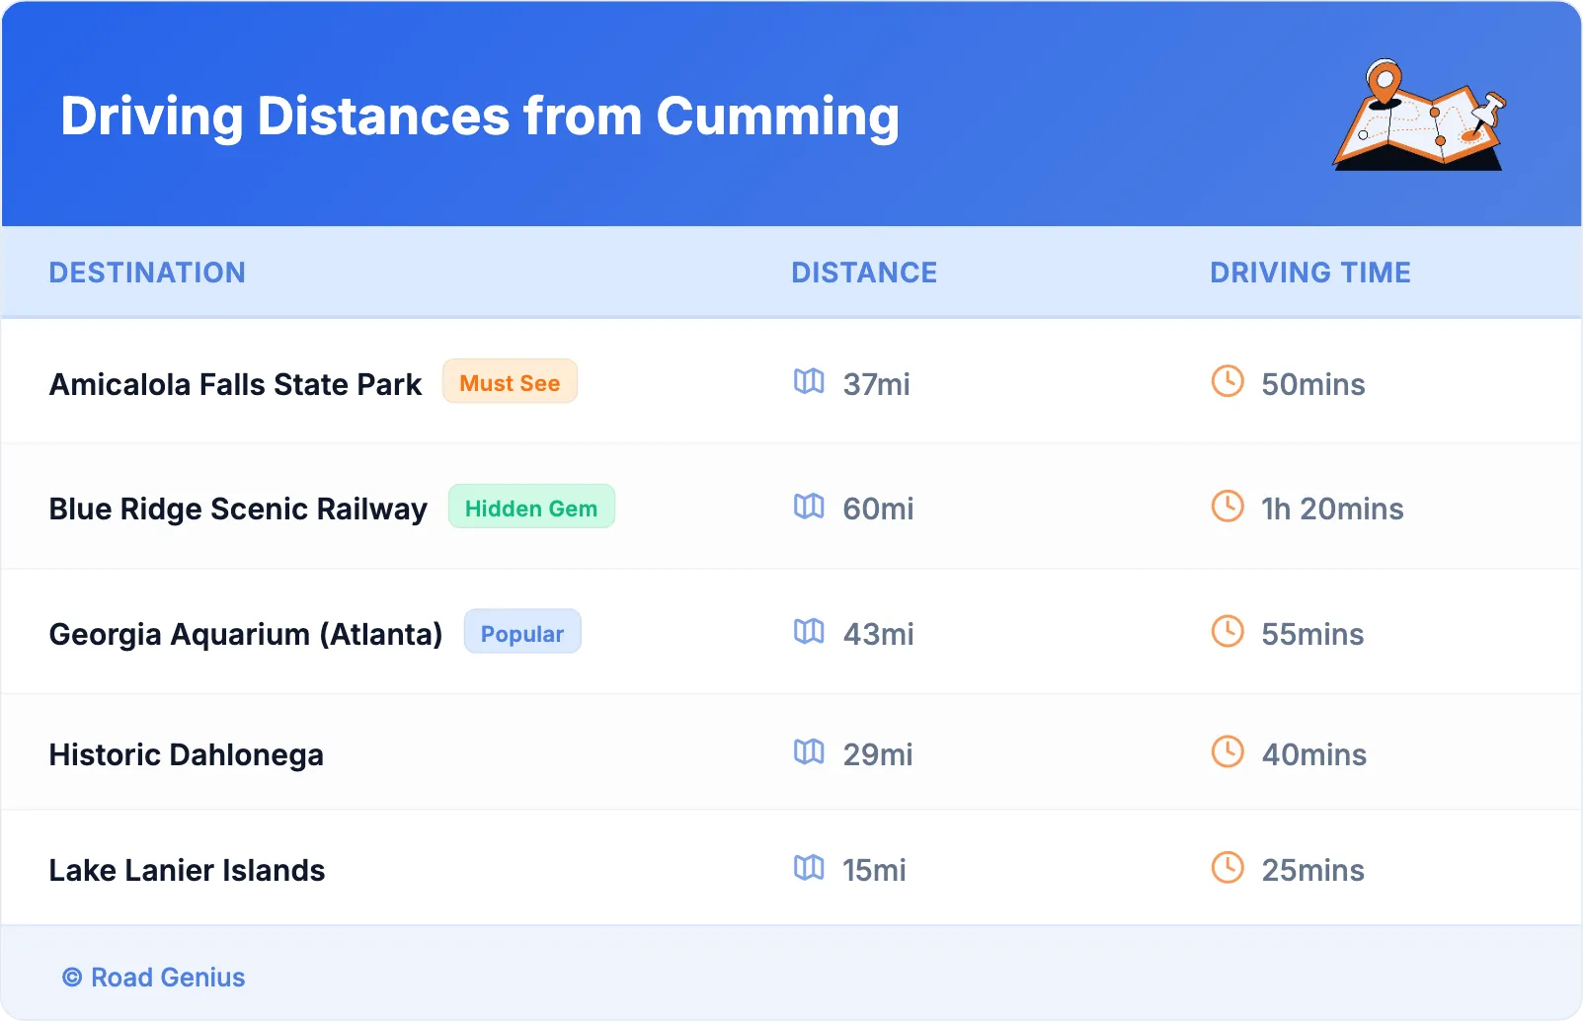Click the 1h 20mins driving time

point(1332,509)
